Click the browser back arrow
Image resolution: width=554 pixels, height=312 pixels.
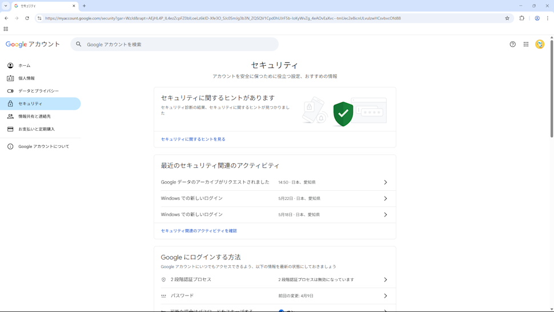[x=6, y=18]
